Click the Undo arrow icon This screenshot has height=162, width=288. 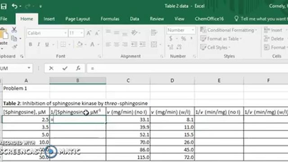click(x=14, y=6)
